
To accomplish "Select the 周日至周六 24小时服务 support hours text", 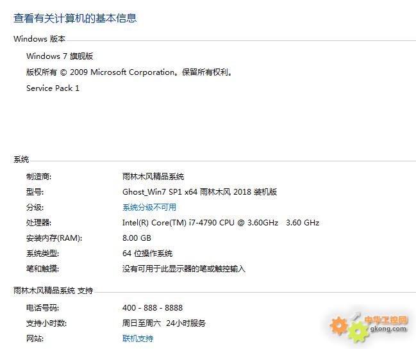I will (x=164, y=323).
